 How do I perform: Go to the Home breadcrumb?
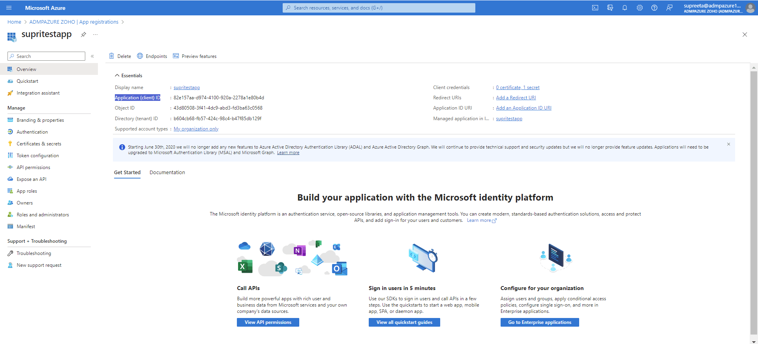[x=14, y=22]
